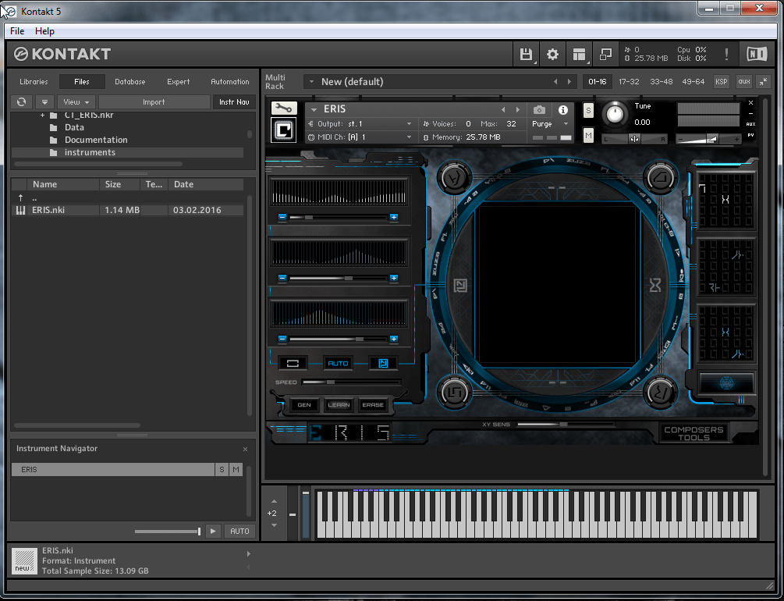This screenshot has height=601, width=784.
Task: Toggle the Instr Nav pane button
Action: 234,102
